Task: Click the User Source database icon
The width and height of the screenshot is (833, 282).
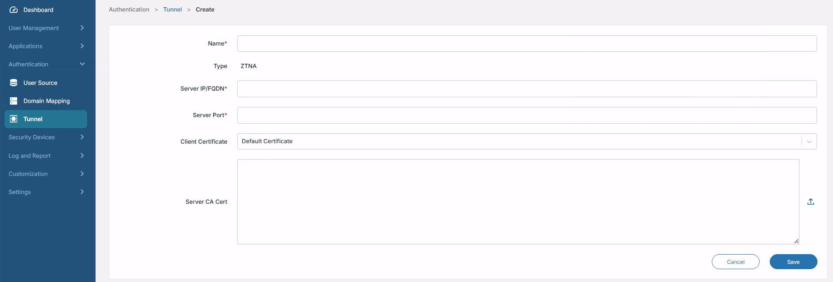Action: 14,83
